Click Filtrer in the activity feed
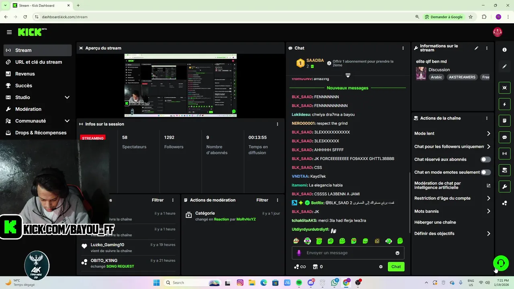Viewport: 514px width, 289px height. (x=157, y=200)
